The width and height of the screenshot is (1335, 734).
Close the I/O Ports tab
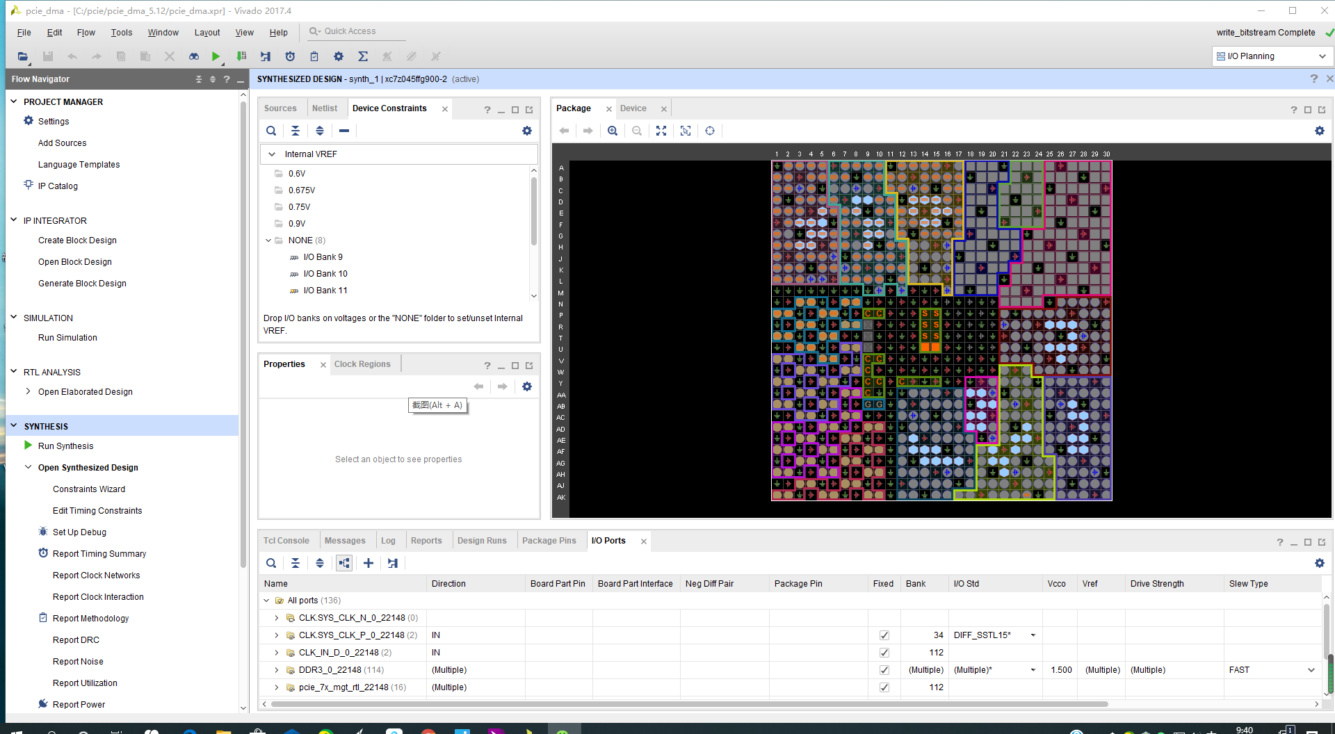(x=644, y=541)
